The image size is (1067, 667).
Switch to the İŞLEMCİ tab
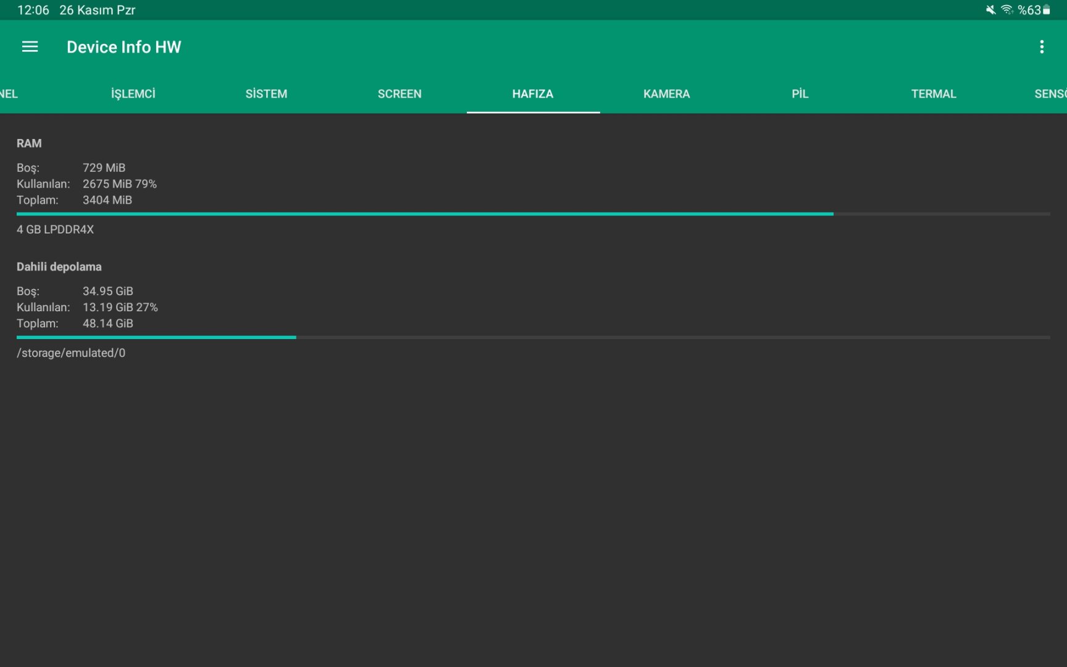[133, 94]
